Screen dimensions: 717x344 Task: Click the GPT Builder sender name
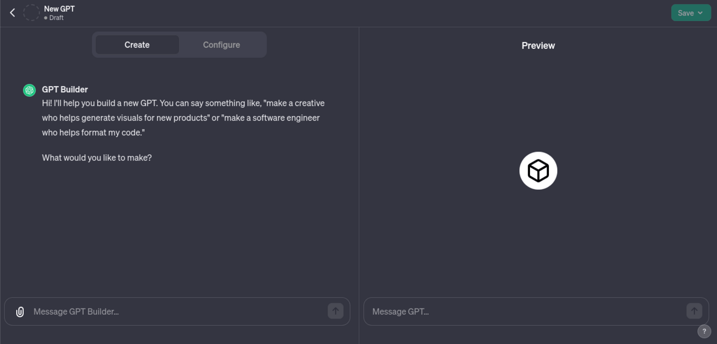click(65, 89)
